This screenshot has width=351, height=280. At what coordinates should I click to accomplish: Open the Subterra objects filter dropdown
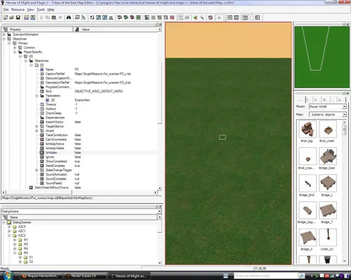pos(328,114)
